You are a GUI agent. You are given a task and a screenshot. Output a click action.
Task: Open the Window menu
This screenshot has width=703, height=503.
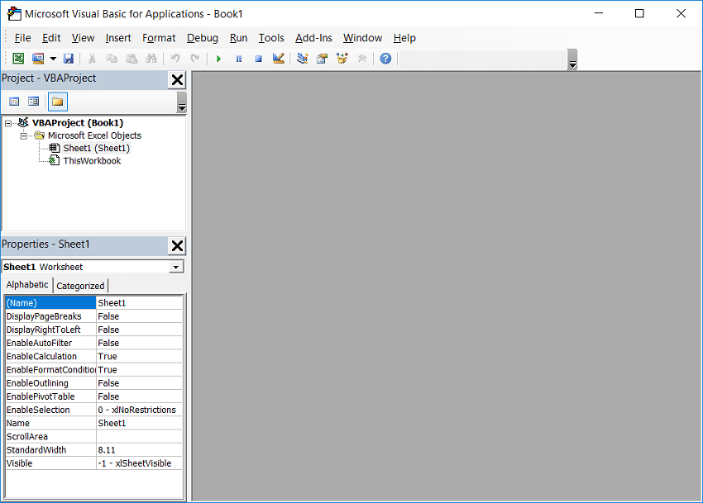(x=362, y=38)
